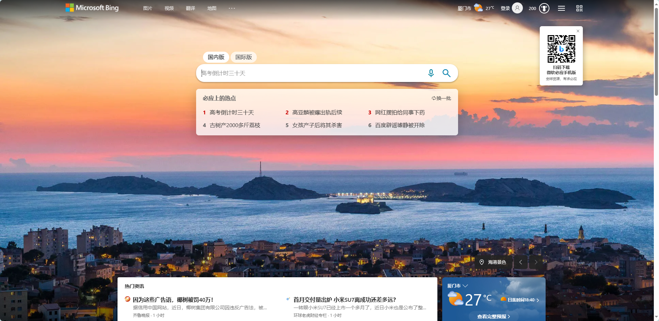The image size is (659, 321).
Task: Switch to 国内版 search mode
Action: click(216, 57)
